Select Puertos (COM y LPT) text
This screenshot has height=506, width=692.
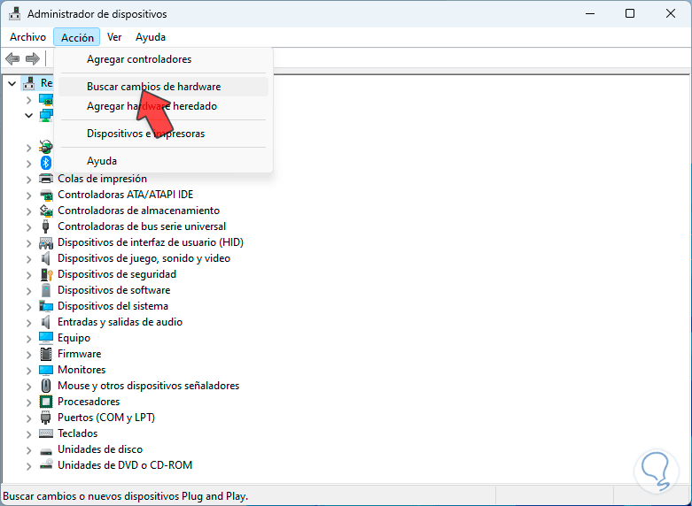[x=106, y=418]
